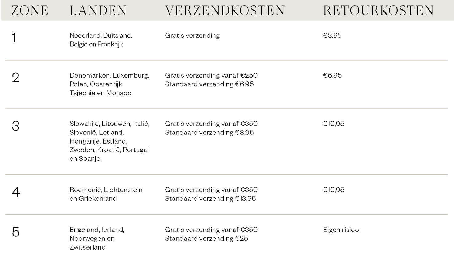Click 'Standaard verzending €6,95' text

(x=209, y=84)
